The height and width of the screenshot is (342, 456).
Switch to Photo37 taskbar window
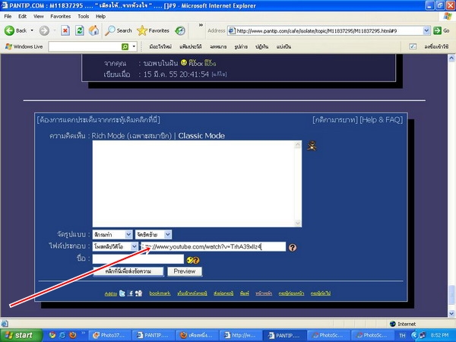tap(109, 335)
